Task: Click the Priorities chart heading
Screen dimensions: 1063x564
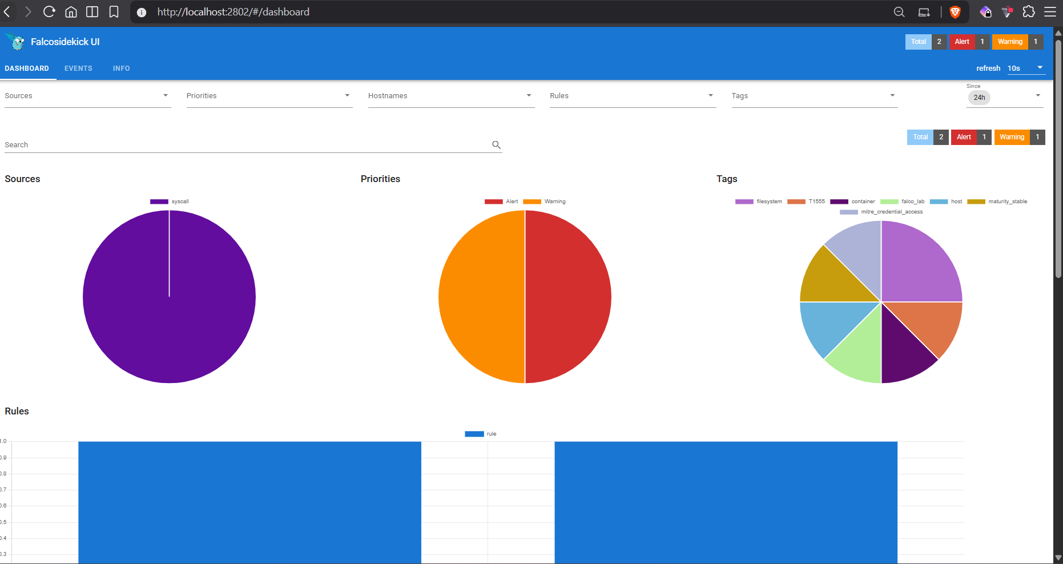Action: 380,179
